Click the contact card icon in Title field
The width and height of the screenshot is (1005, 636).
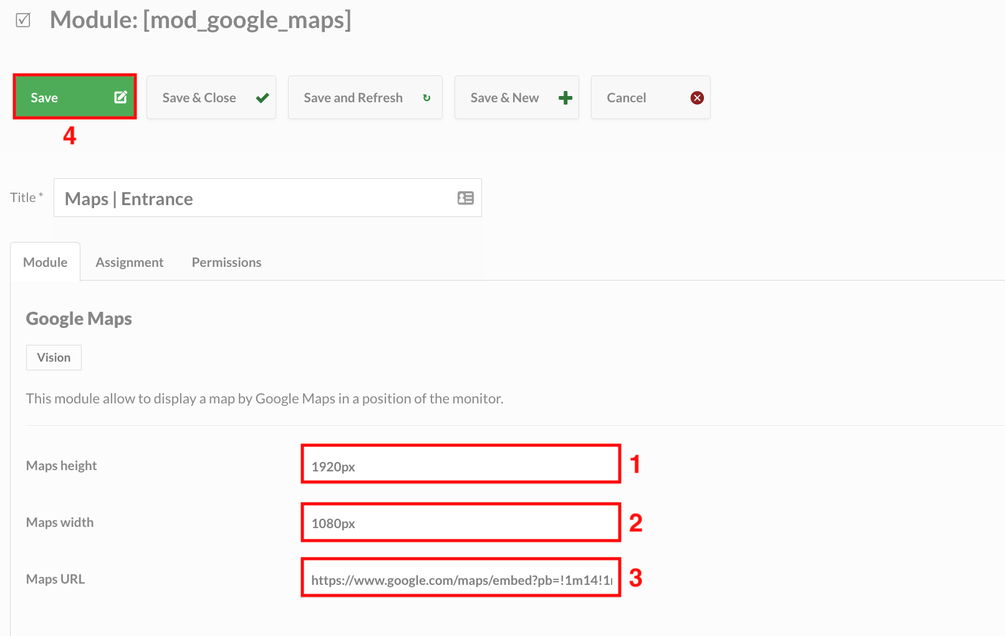pos(464,198)
